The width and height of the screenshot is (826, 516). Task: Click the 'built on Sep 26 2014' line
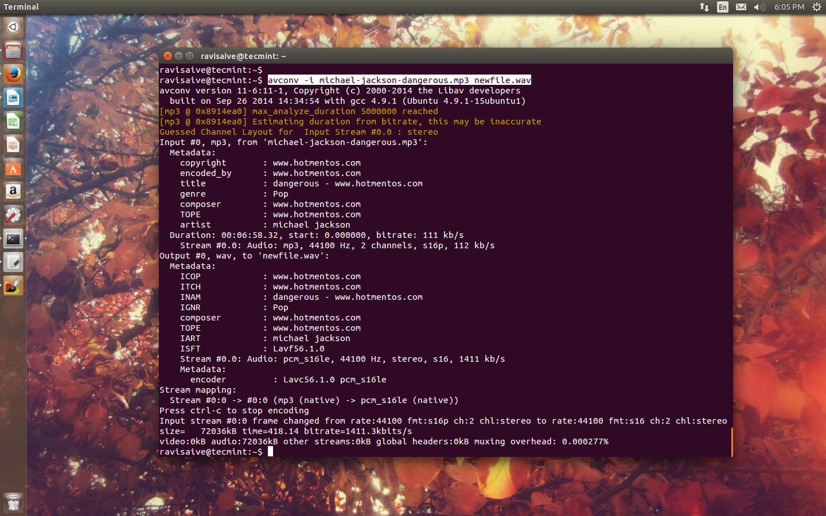pyautogui.click(x=348, y=101)
